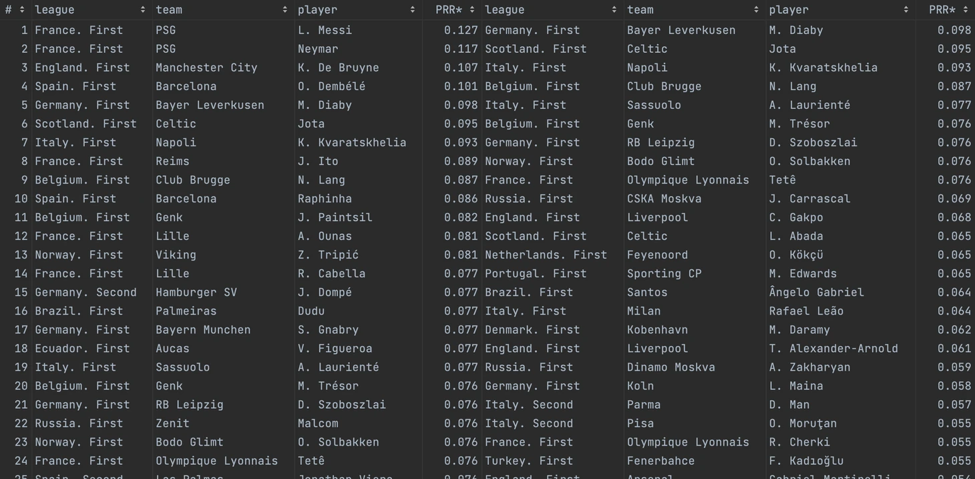Click the sort arrows next to the first PRR* header
This screenshot has width=975, height=479.
tap(472, 10)
